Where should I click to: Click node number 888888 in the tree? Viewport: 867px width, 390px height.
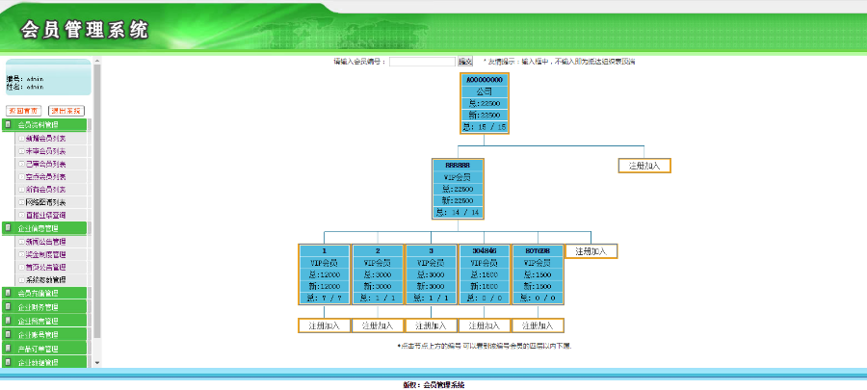tap(458, 166)
